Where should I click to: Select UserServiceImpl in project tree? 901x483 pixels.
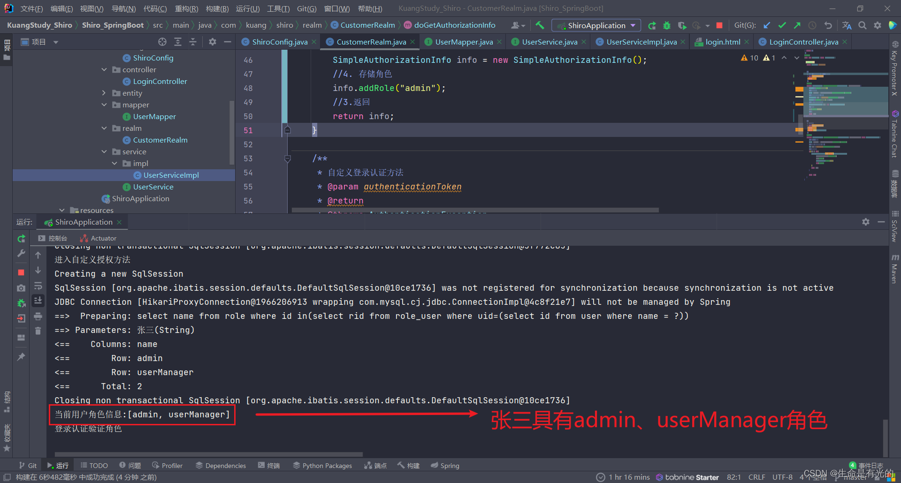click(x=171, y=175)
